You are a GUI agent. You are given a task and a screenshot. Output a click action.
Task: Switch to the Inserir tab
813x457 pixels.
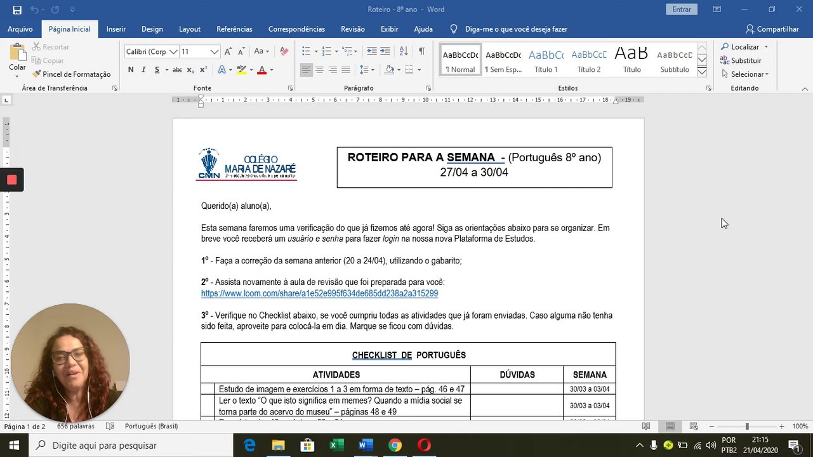coord(116,29)
